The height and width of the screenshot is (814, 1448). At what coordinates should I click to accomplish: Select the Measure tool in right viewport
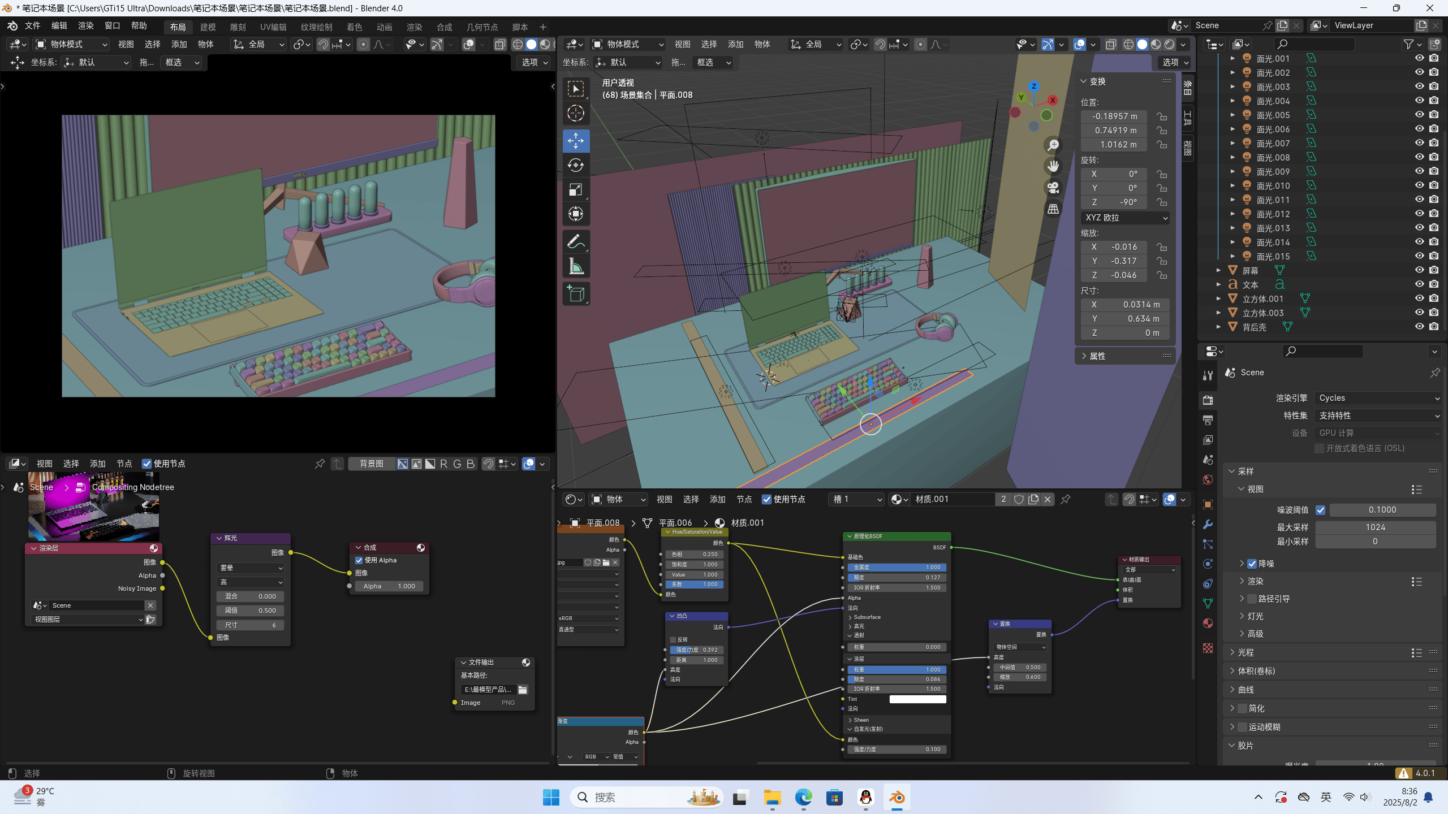coord(576,266)
